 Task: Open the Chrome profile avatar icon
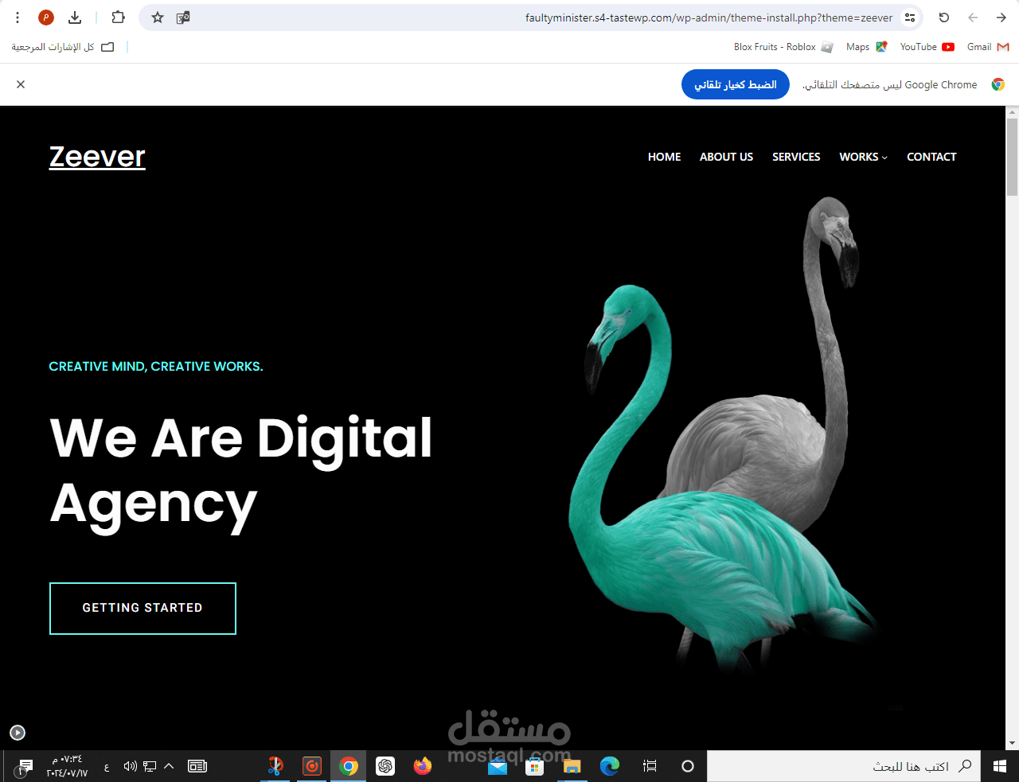tap(45, 18)
